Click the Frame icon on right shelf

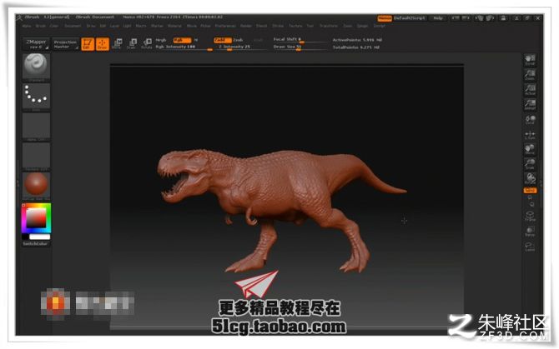click(x=530, y=216)
